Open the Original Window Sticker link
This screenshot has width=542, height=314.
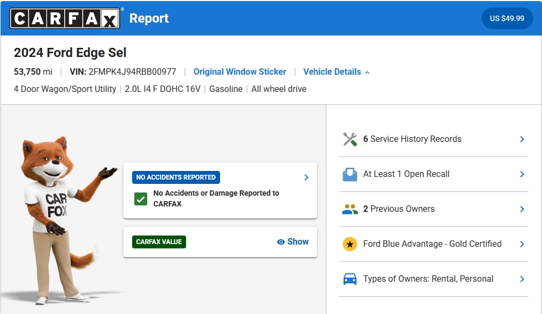click(239, 72)
